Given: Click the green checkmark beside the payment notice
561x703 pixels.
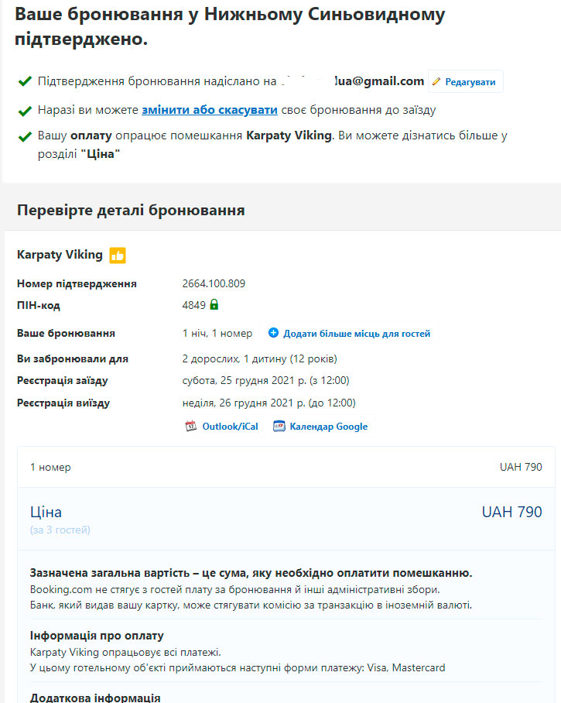Looking at the screenshot, I should tap(25, 136).
